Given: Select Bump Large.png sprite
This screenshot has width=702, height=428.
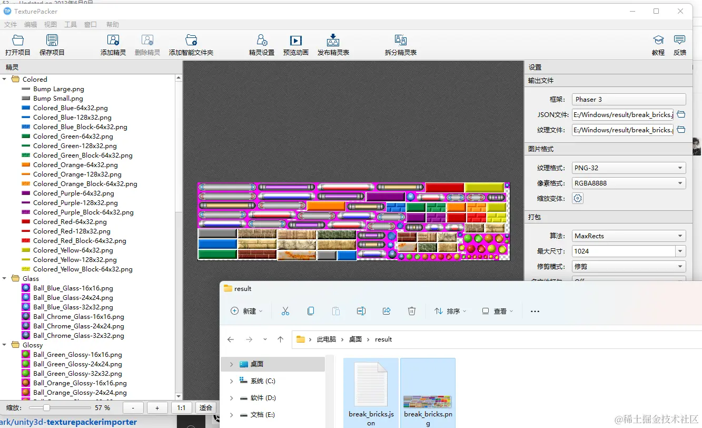Looking at the screenshot, I should (58, 89).
